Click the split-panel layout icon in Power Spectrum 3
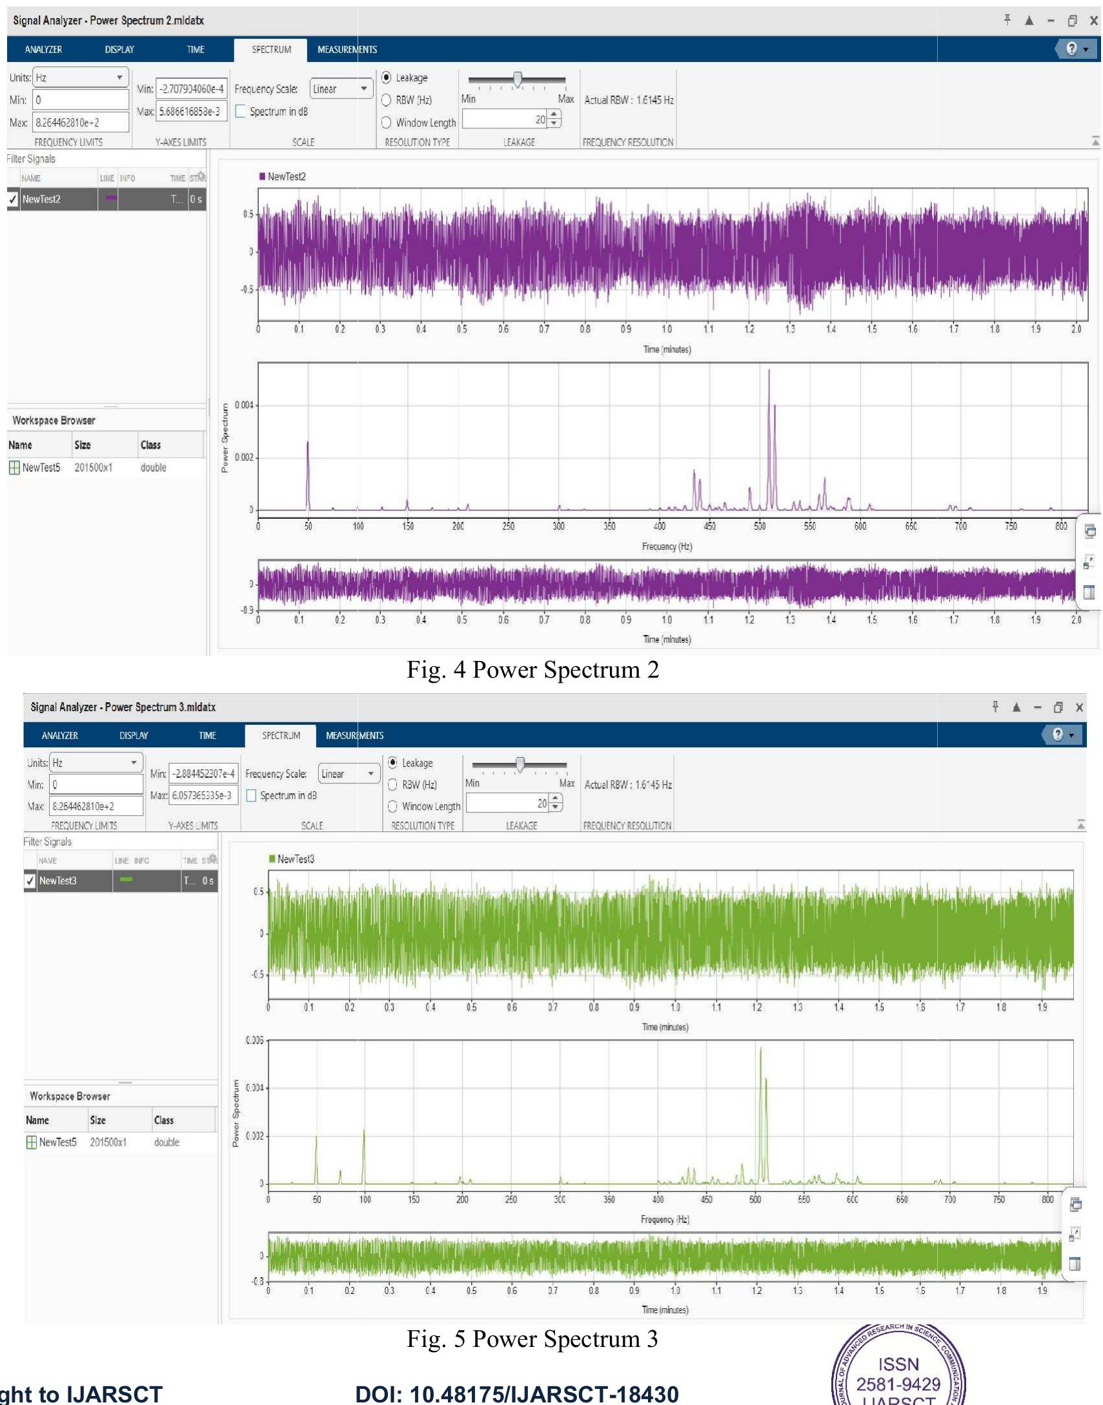 (1075, 1264)
